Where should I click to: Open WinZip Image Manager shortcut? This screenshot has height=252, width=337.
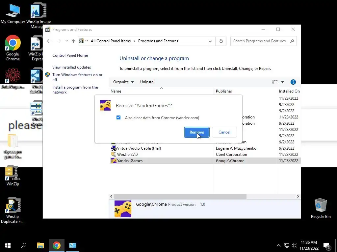tap(39, 15)
